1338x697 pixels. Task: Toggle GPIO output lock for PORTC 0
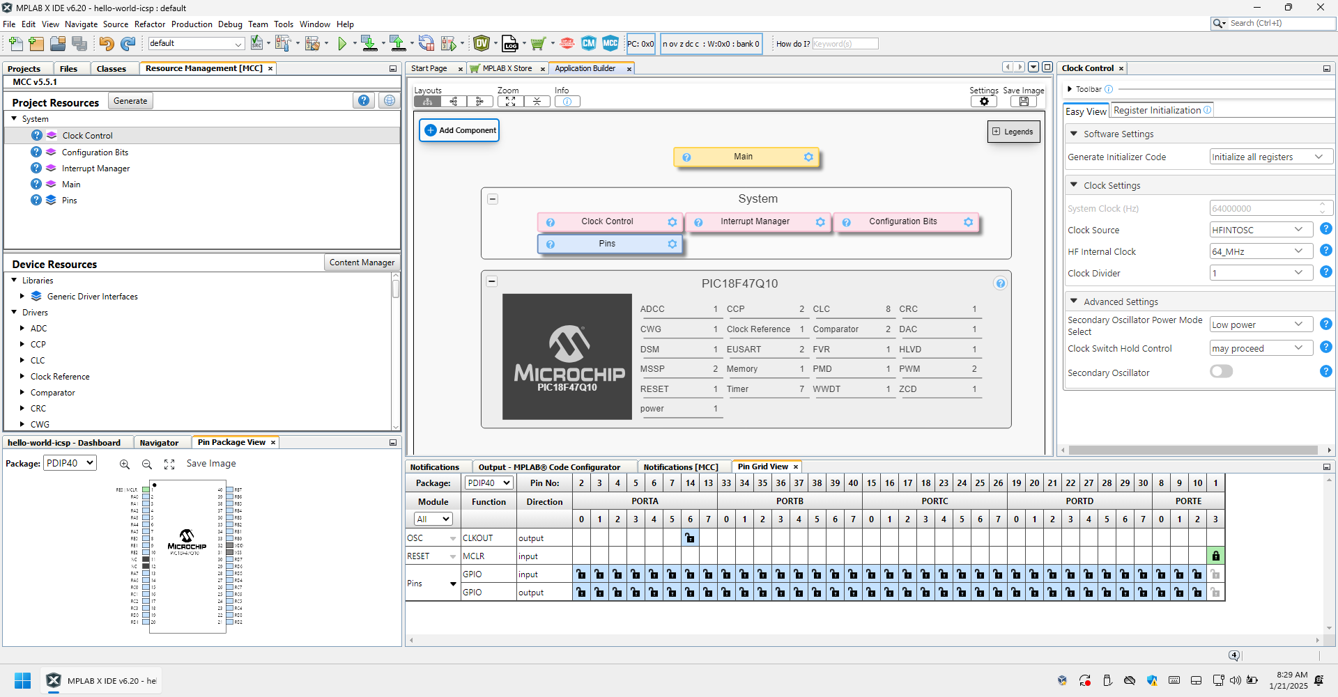tap(871, 592)
